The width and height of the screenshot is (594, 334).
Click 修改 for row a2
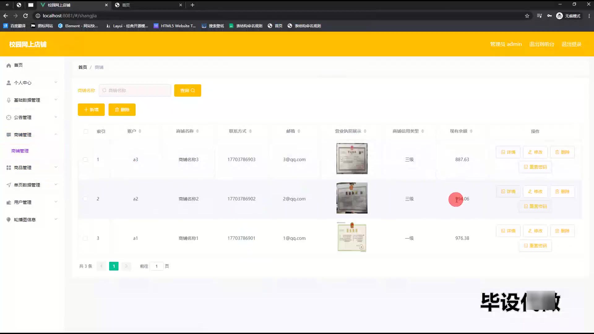(x=535, y=191)
